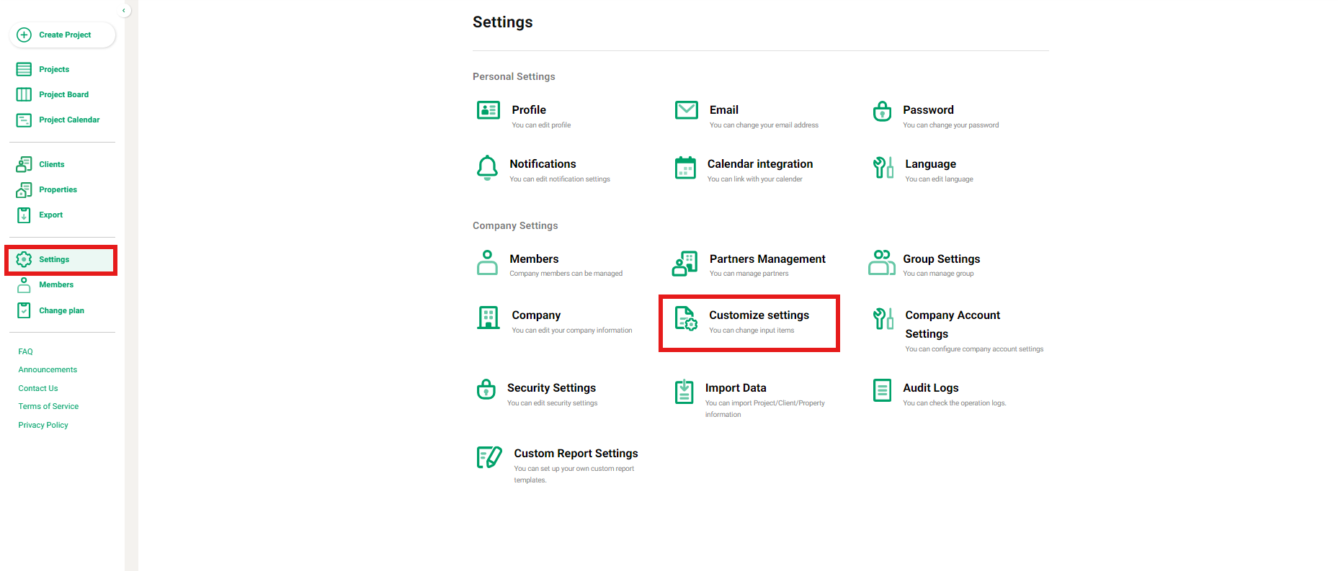Open Change plan in the sidebar
Viewport: 1338px width, 571px height.
click(x=61, y=310)
